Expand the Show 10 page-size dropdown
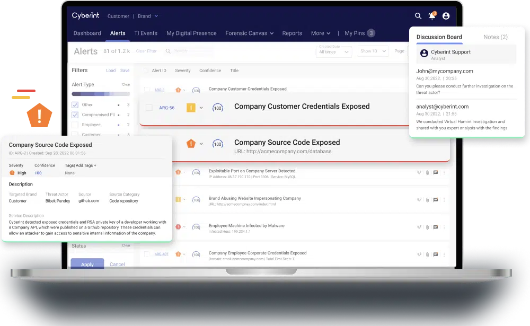This screenshot has width=530, height=326. click(374, 51)
